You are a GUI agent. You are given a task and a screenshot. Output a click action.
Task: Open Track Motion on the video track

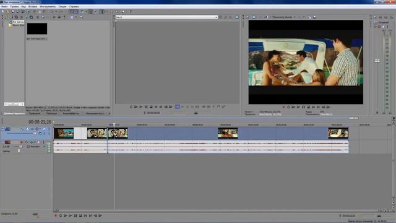coord(27,129)
